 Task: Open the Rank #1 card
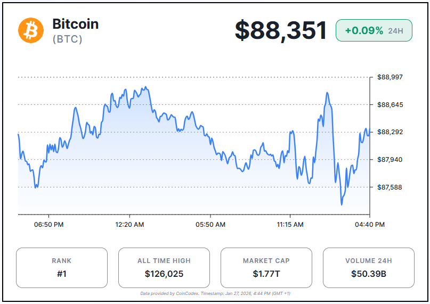click(x=62, y=268)
